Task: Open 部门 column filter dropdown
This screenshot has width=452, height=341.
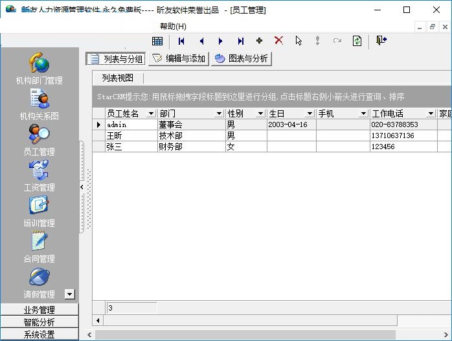Action: 219,113
